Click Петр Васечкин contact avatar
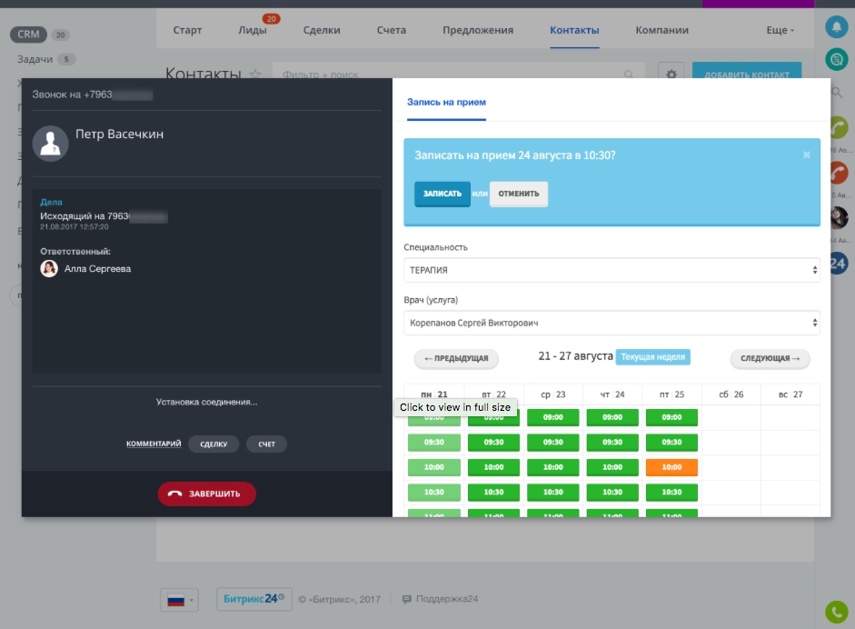This screenshot has height=629, width=855. (50, 144)
